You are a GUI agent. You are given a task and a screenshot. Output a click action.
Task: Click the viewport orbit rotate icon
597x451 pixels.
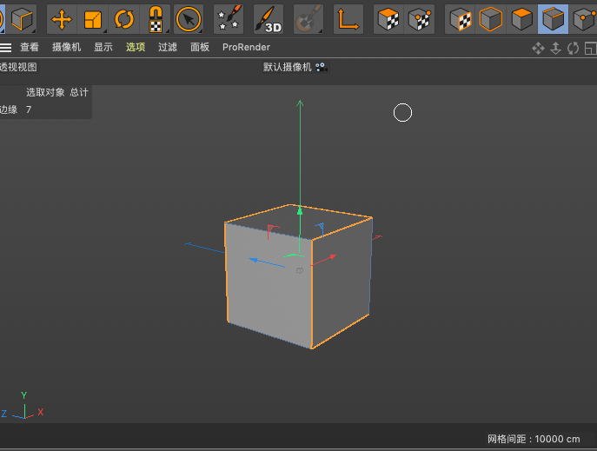pyautogui.click(x=573, y=49)
